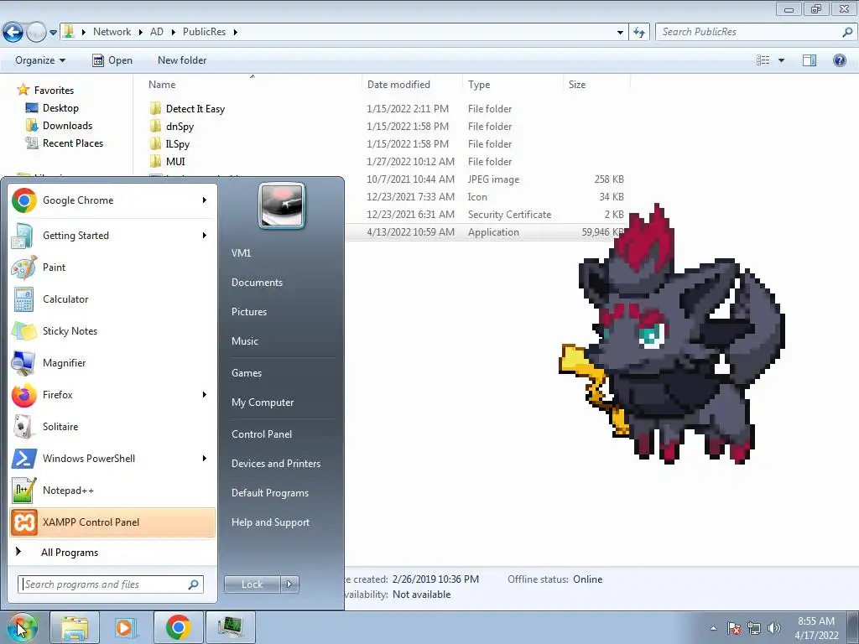Create a New folder
This screenshot has height=644, width=859.
coord(182,60)
